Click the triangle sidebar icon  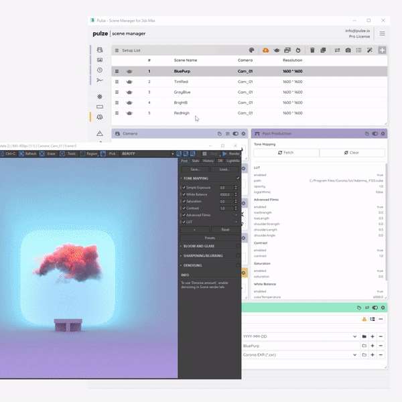pyautogui.click(x=100, y=133)
